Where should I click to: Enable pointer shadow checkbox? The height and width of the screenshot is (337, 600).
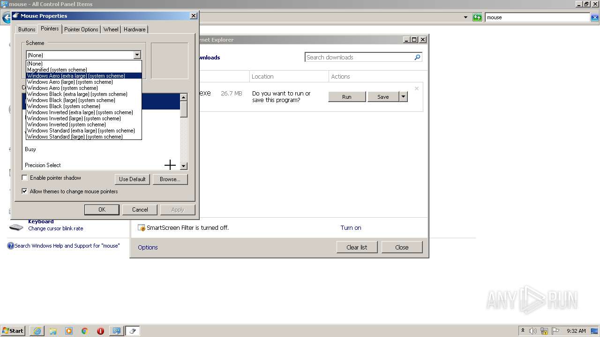(25, 178)
